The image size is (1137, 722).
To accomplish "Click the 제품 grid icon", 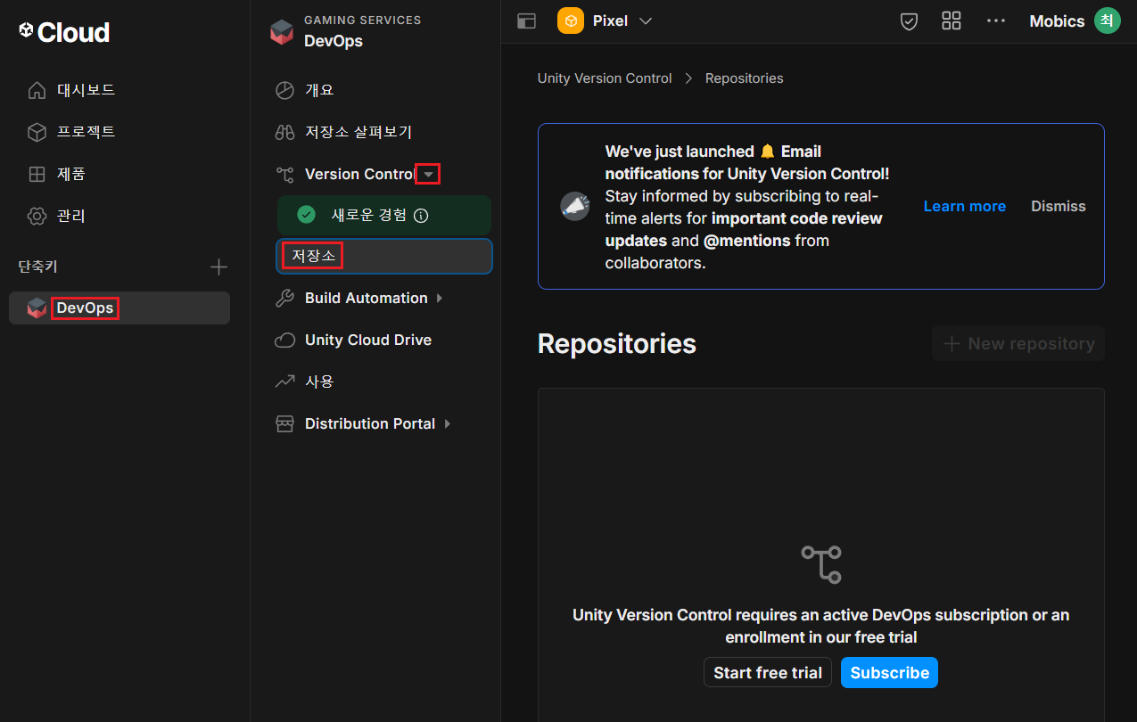I will [x=37, y=174].
